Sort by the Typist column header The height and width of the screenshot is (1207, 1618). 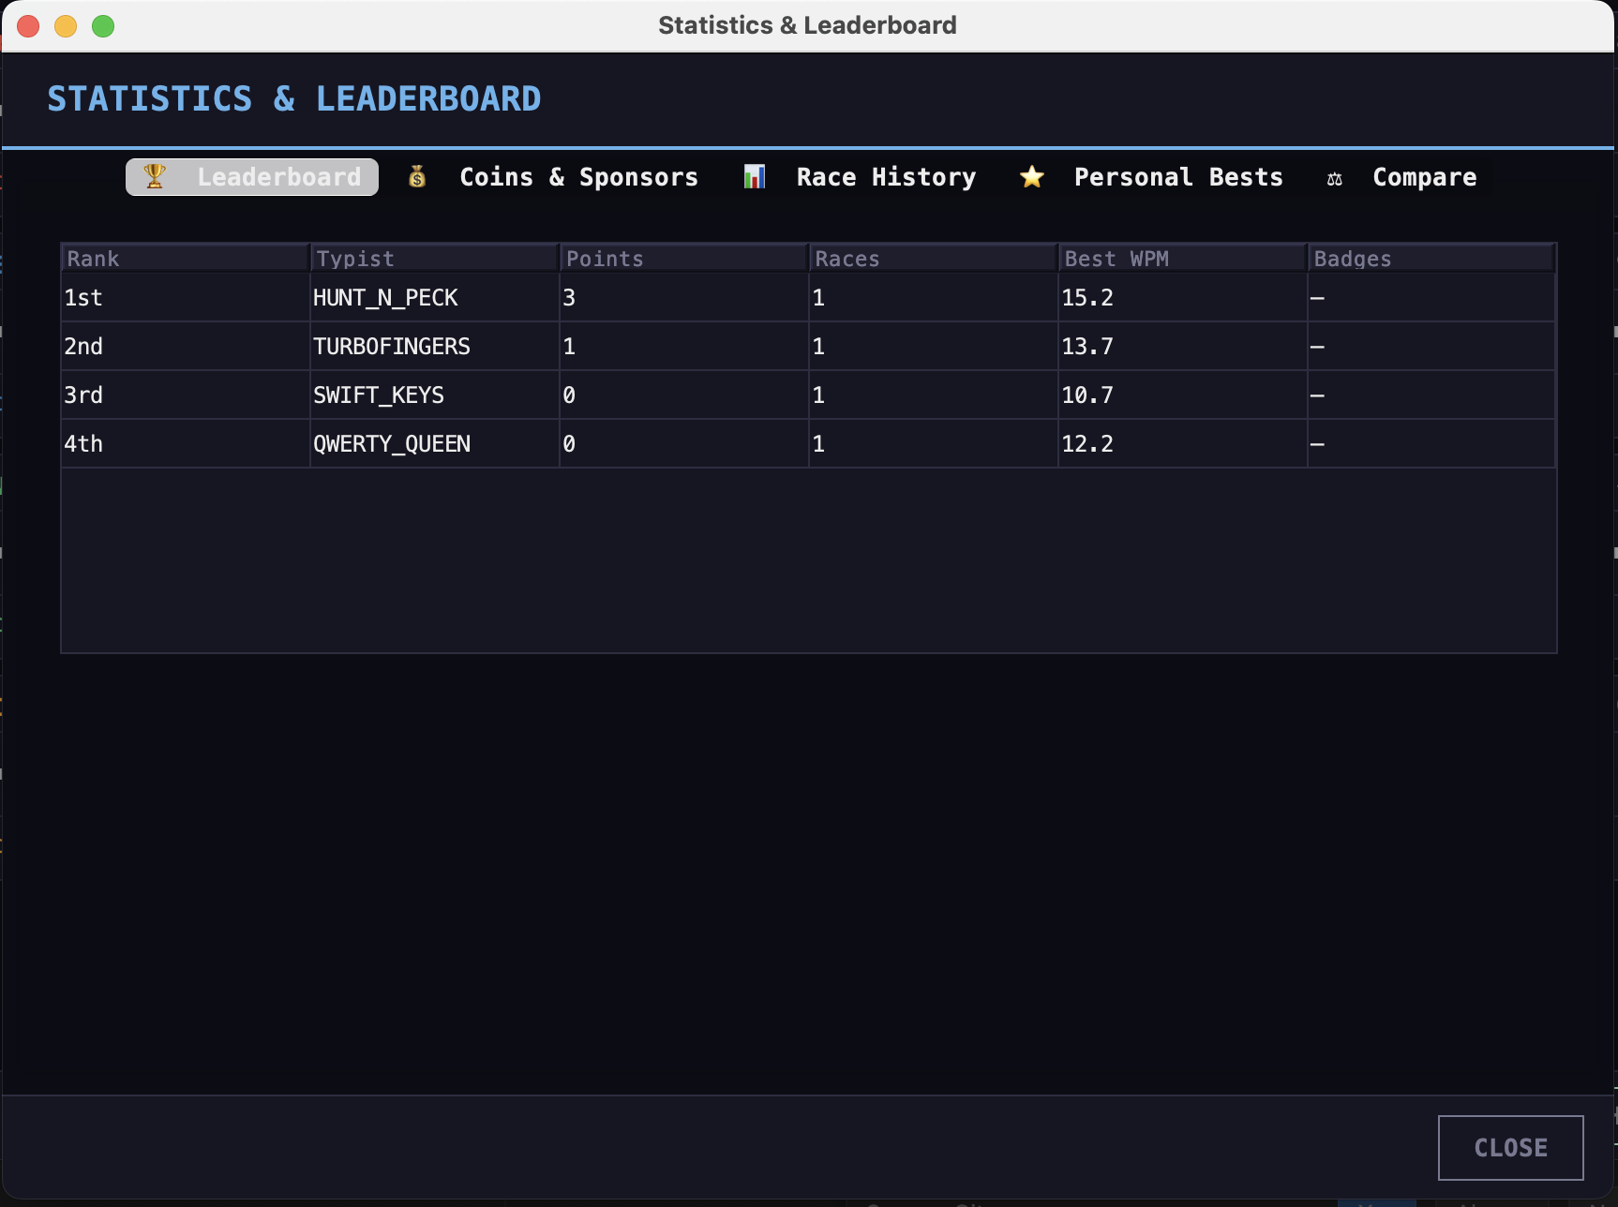pos(435,259)
